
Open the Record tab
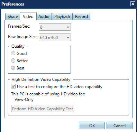click(x=81, y=17)
